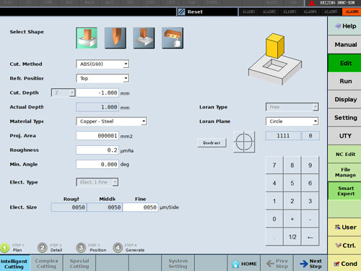Go to Prev Step
The image size is (361, 271).
(277, 264)
